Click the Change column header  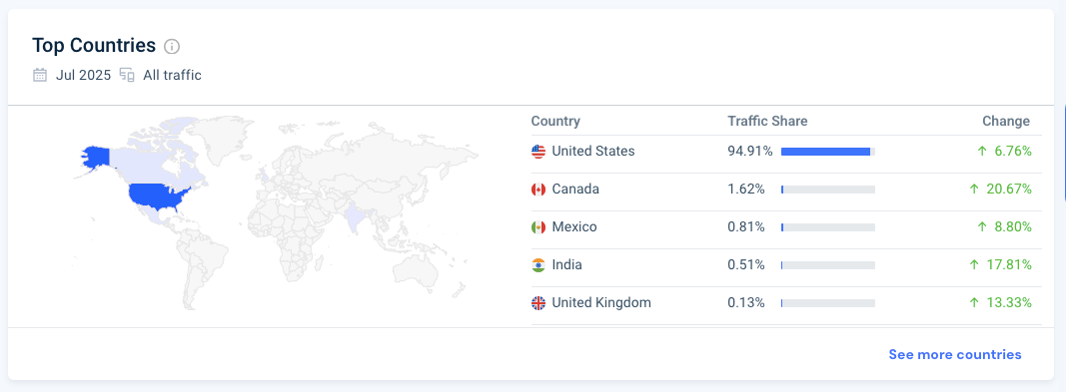[x=1006, y=122]
